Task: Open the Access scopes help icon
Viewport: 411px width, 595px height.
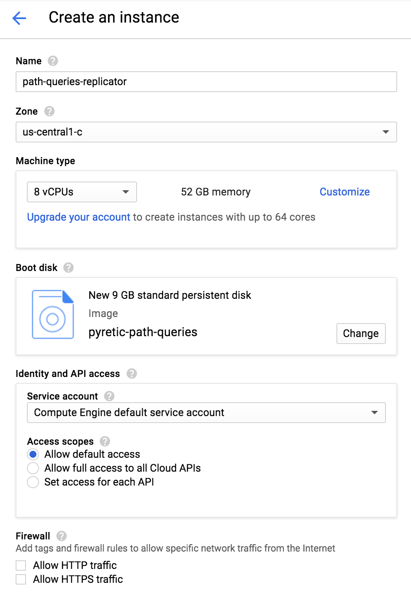Action: coord(105,441)
